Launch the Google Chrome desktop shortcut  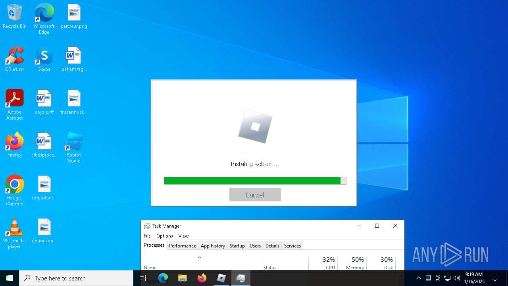coord(15,191)
